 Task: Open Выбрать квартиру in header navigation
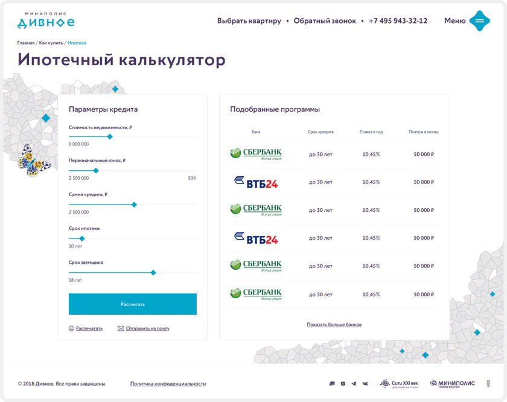click(x=249, y=21)
